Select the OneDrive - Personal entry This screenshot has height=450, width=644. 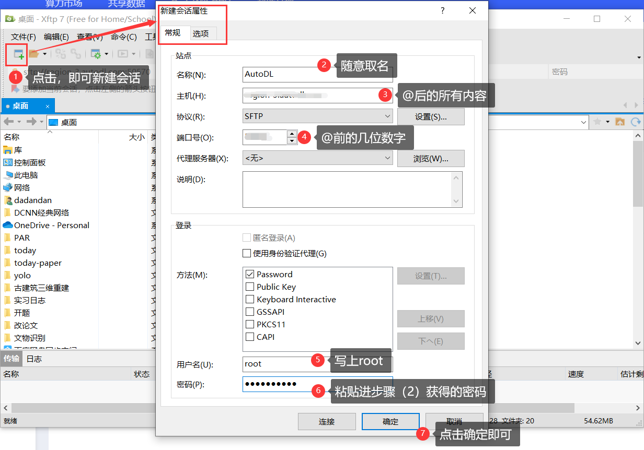coord(46,225)
